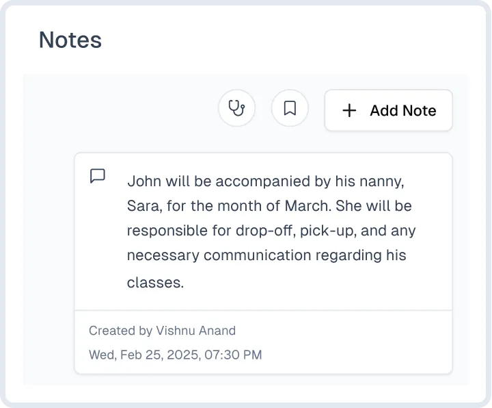Select the "Created by Vishnu Anand" line
This screenshot has height=408, width=492.
point(162,331)
